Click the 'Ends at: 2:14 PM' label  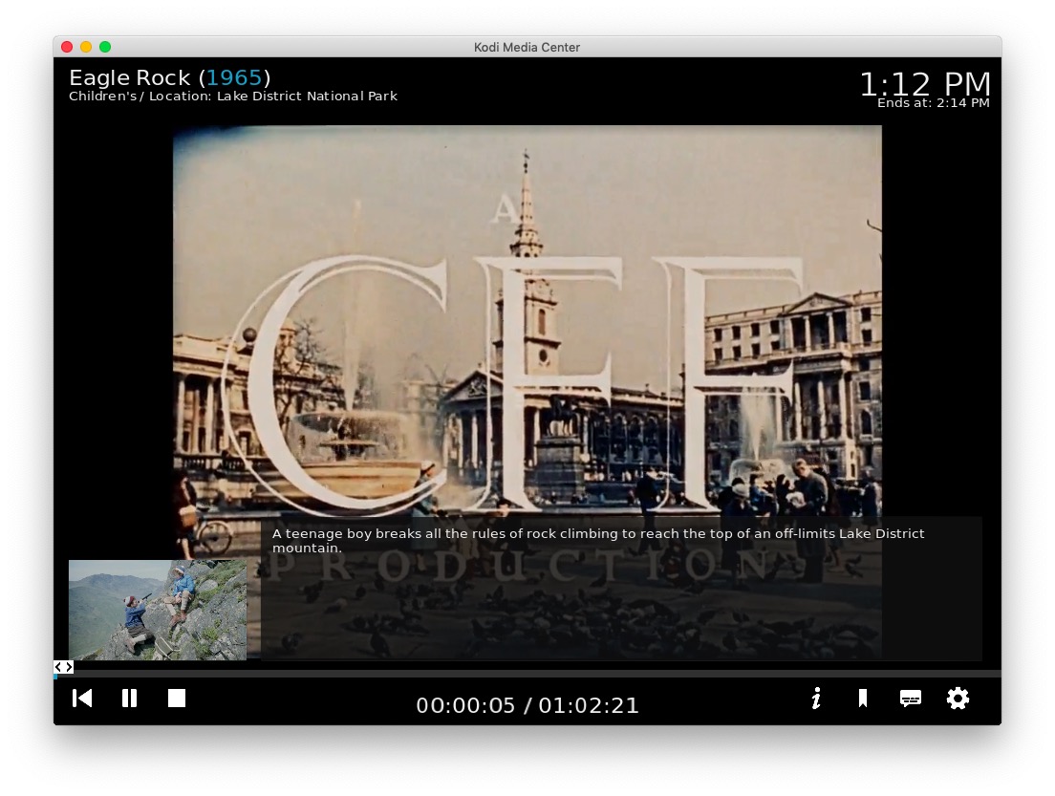tap(933, 103)
